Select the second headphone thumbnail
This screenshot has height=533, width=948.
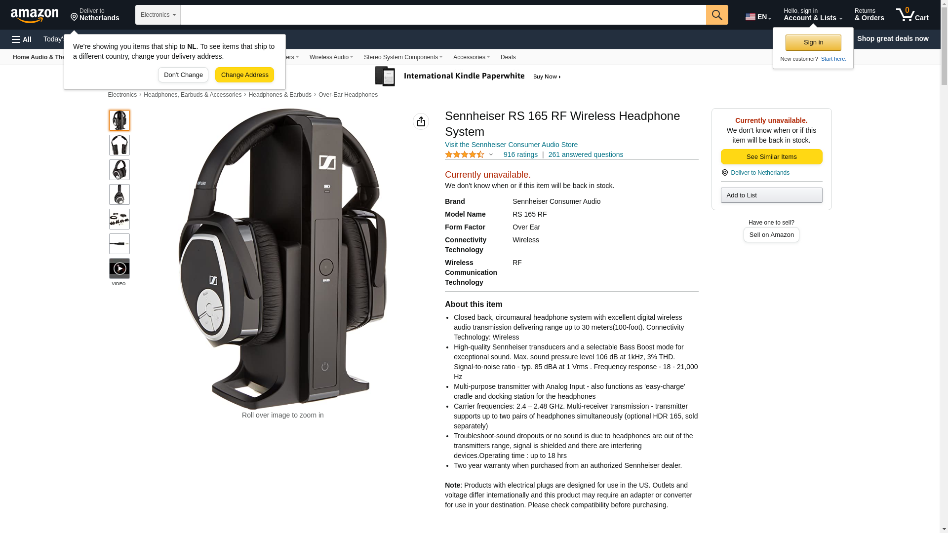119,145
